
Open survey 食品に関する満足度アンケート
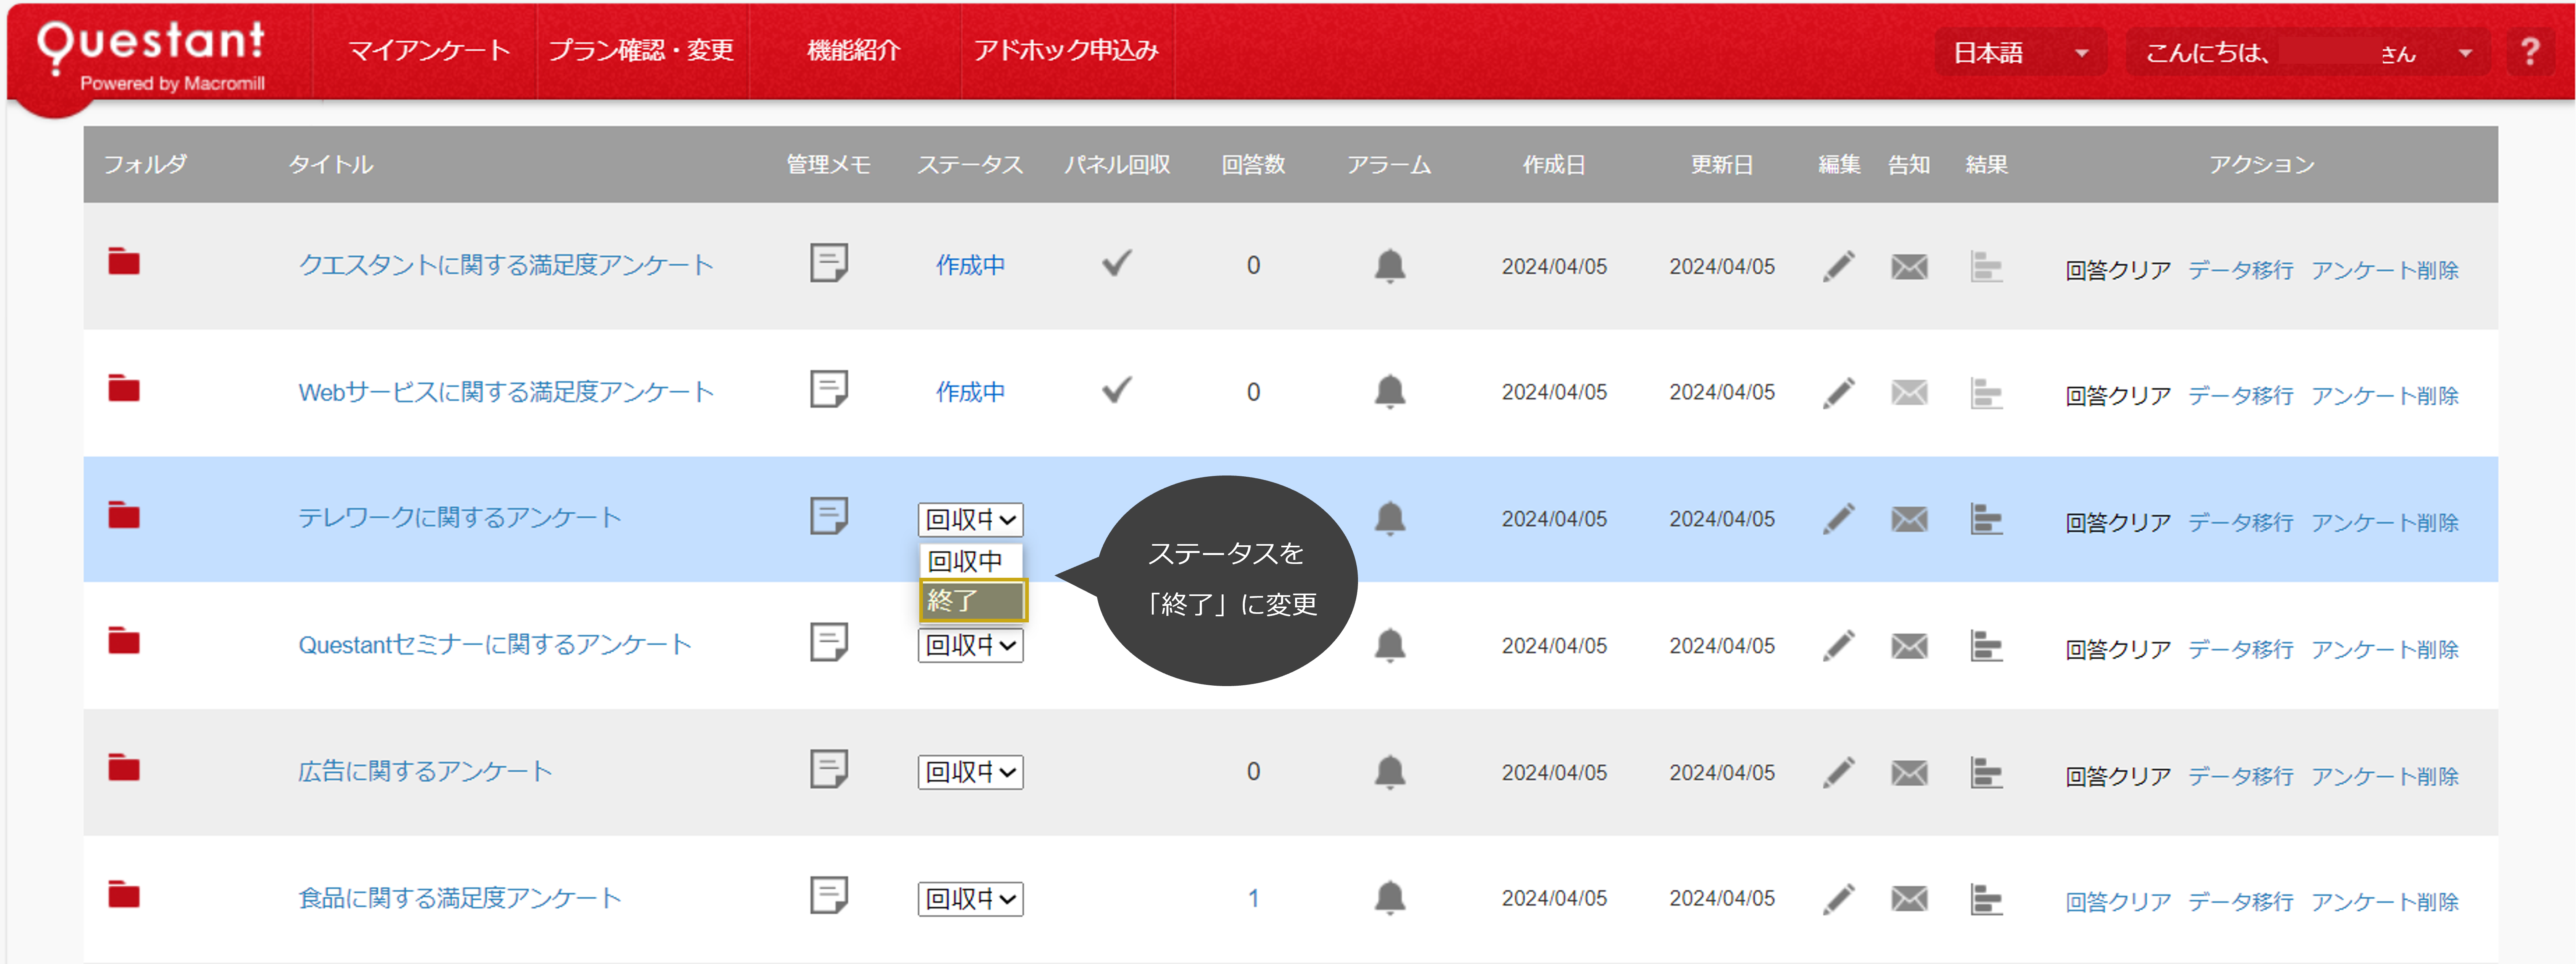tap(460, 898)
